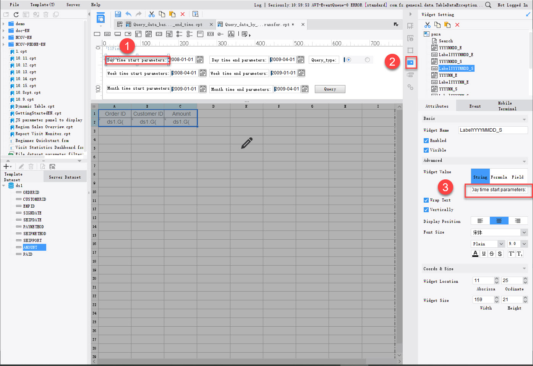Expand the demo folder

pyautogui.click(x=3, y=24)
